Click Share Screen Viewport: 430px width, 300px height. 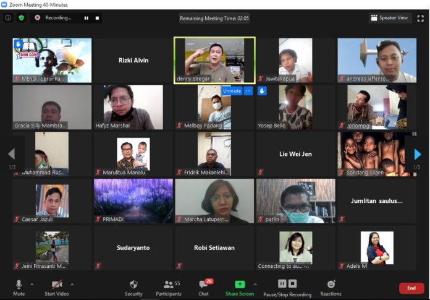[240, 288]
